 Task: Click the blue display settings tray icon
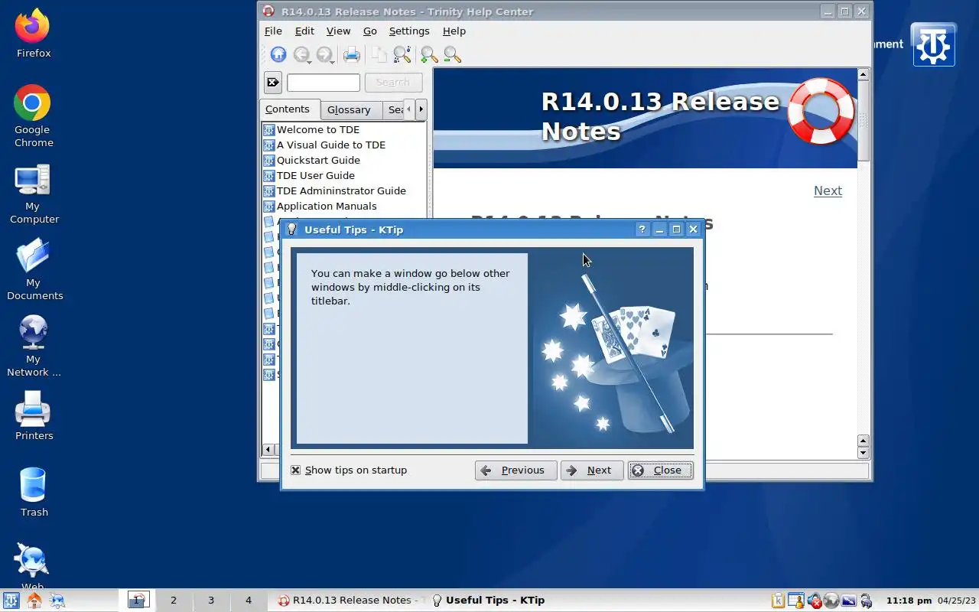(849, 601)
